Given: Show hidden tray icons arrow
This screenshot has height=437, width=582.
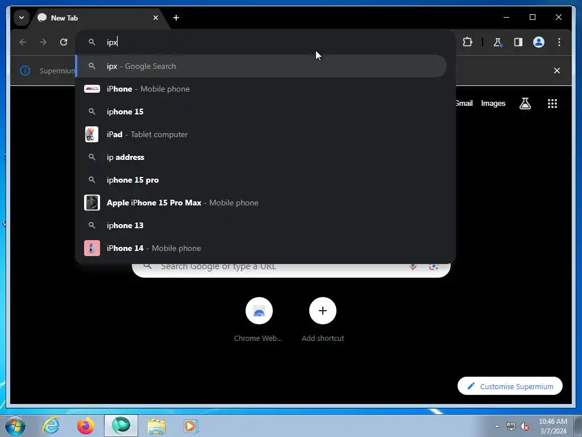Looking at the screenshot, I should coord(497,426).
